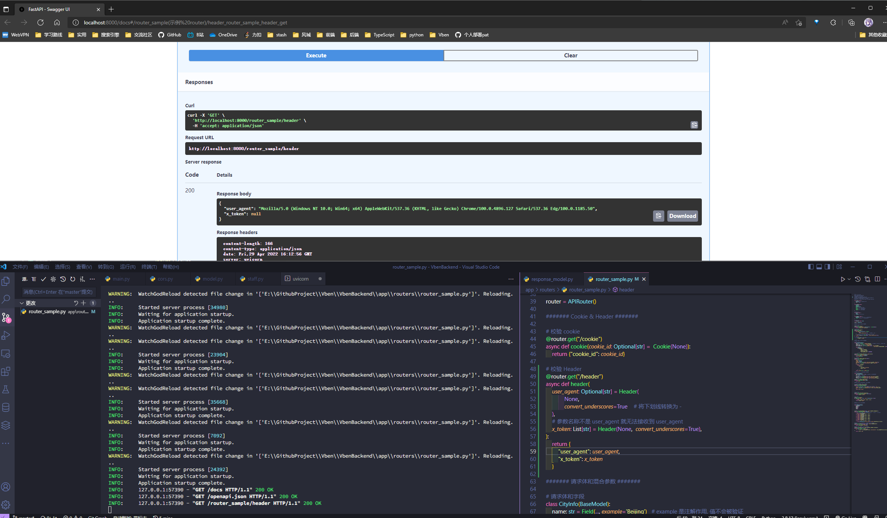Open 编辑(E) menu
887x518 pixels.
(41, 267)
